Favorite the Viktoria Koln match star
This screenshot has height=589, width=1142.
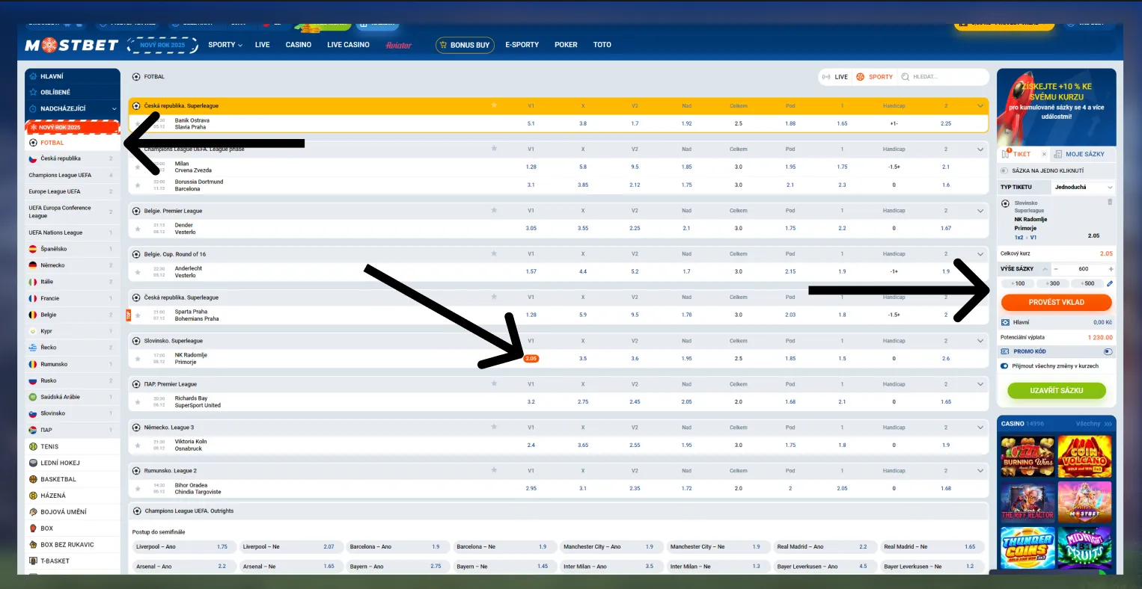point(138,445)
